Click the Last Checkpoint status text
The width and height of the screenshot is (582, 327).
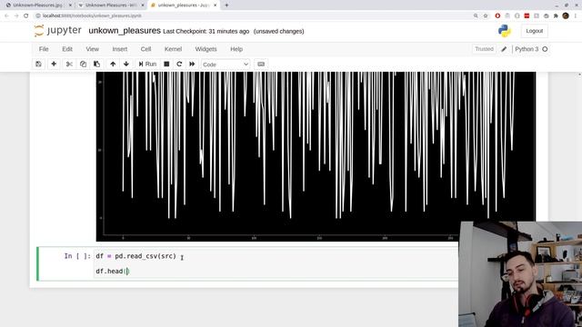point(206,32)
